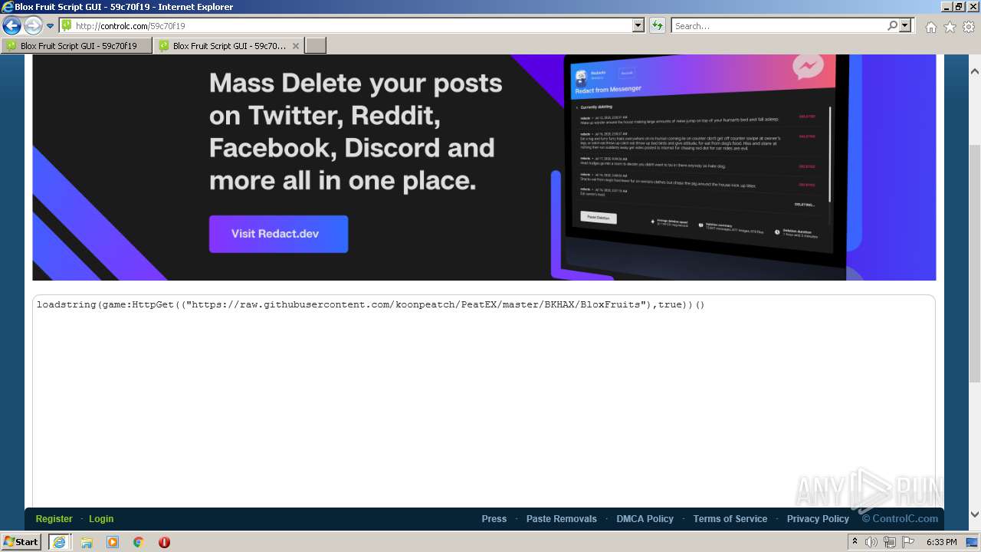Screen dimensions: 981x552
Task: Click Internet Explorer taskbar icon
Action: click(59, 542)
